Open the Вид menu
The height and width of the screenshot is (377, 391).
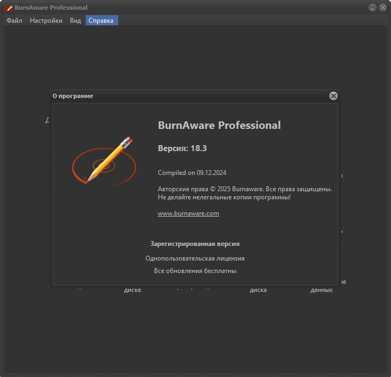pyautogui.click(x=75, y=21)
